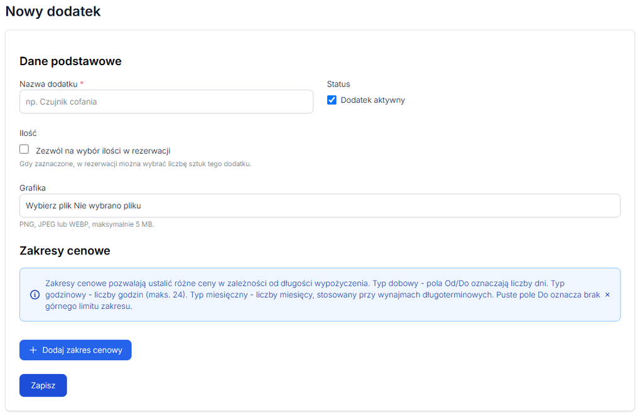
Task: Click the Grafika field label
Action: point(33,188)
